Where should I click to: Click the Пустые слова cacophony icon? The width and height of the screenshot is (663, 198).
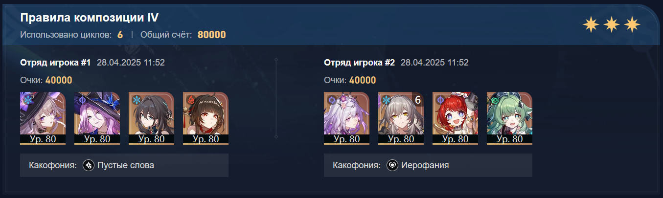pyautogui.click(x=89, y=165)
